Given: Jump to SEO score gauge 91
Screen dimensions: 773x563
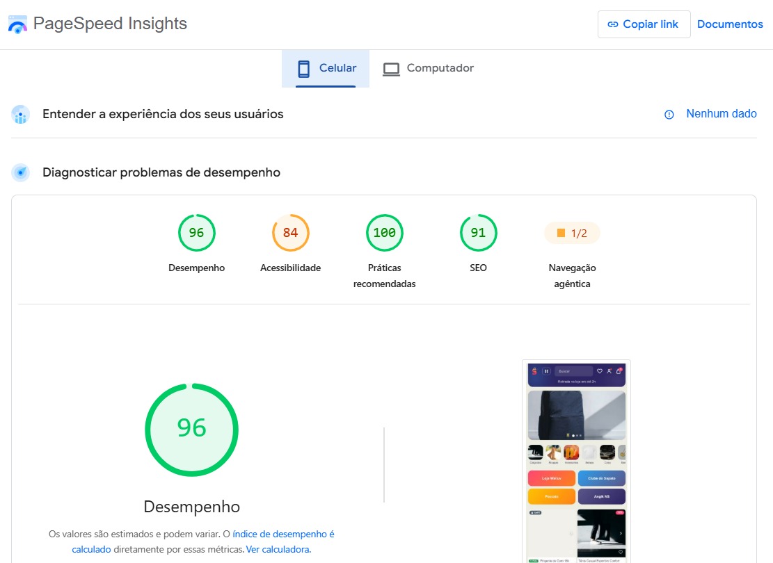Looking at the screenshot, I should 478,232.
